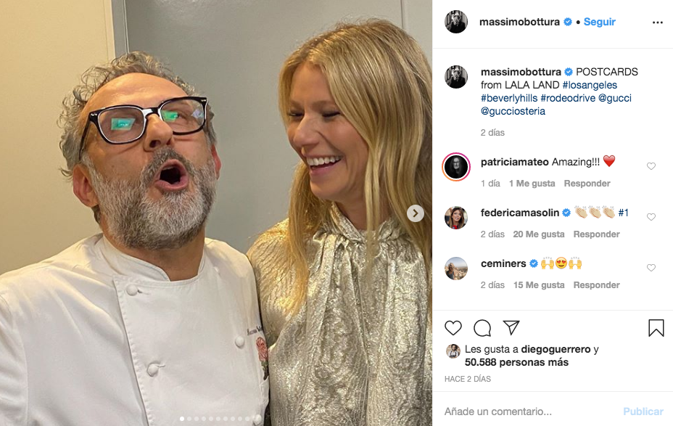Open the list of 50.588 personas más
The height and width of the screenshot is (426, 673).
pos(516,362)
